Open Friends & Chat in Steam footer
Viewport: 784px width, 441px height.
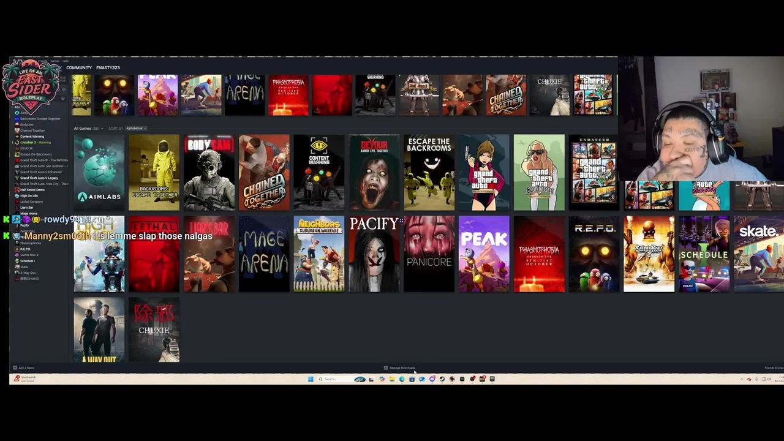click(x=774, y=367)
